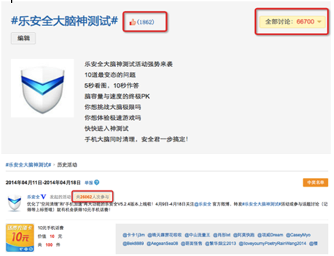Open the @Bek8889 winner mention
The image size is (334, 256).
tap(133, 244)
